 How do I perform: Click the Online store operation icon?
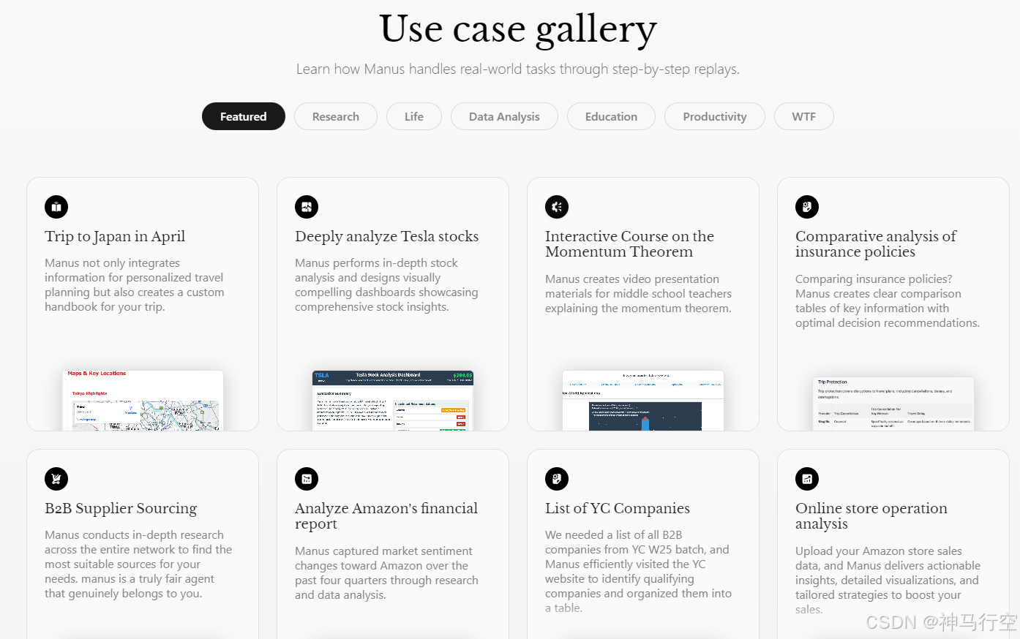click(807, 479)
